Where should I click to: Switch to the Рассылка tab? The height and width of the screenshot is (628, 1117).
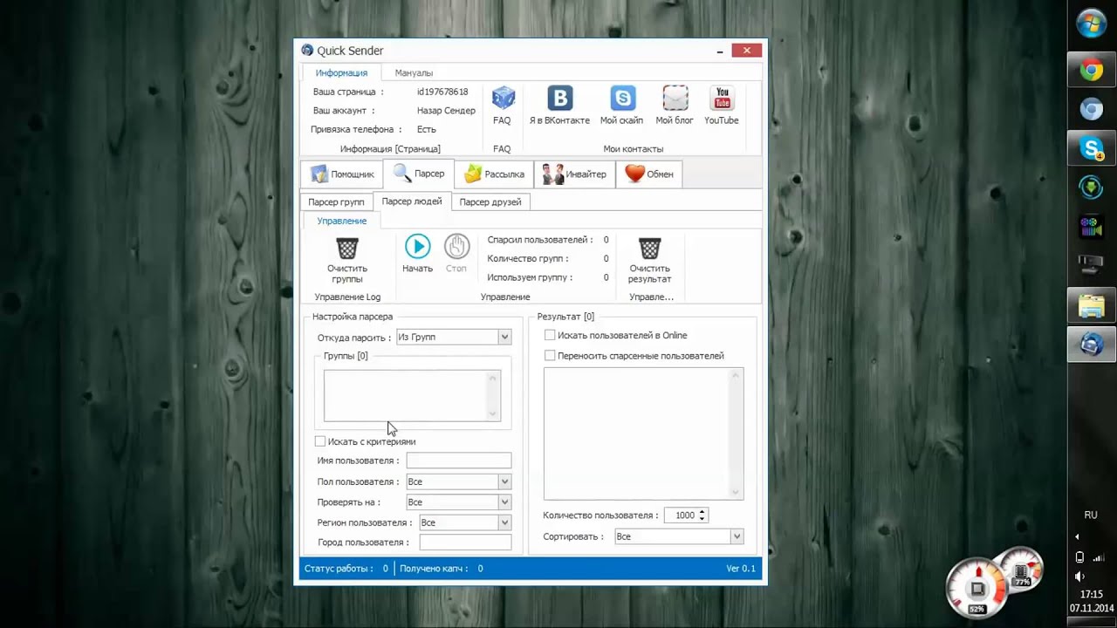pos(494,174)
